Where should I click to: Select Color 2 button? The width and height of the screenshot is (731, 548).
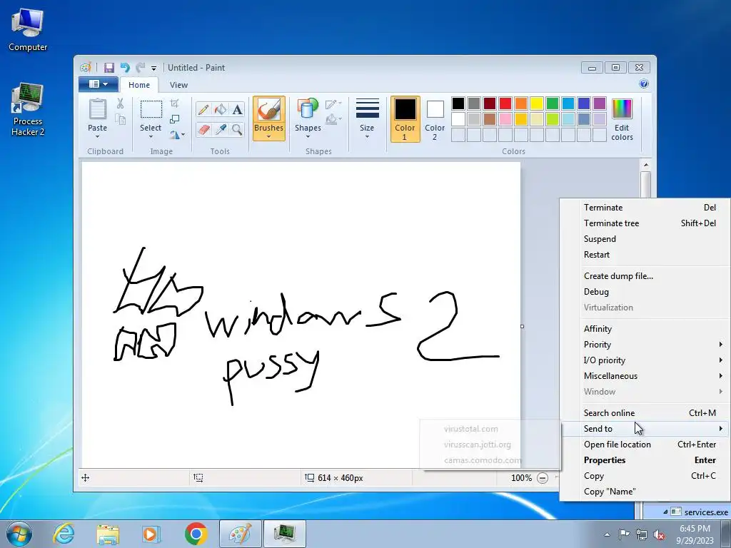pos(435,119)
